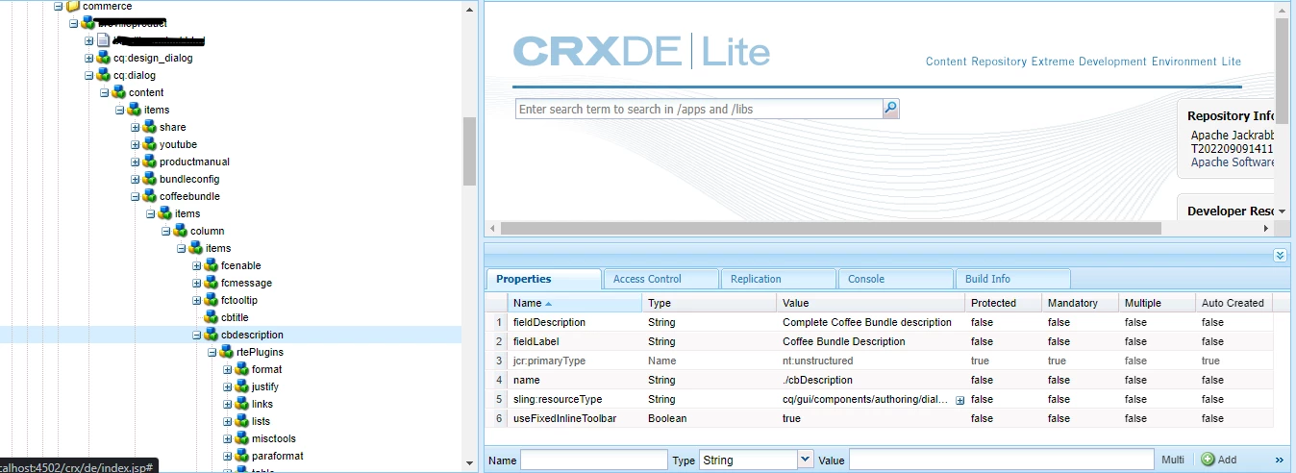
Task: Click the fcenable node icon
Action: point(212,265)
